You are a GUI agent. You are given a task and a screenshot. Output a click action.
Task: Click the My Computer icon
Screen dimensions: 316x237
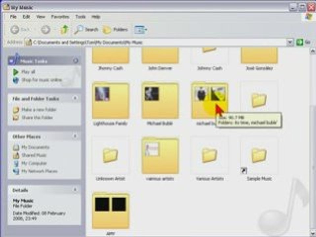click(x=16, y=163)
